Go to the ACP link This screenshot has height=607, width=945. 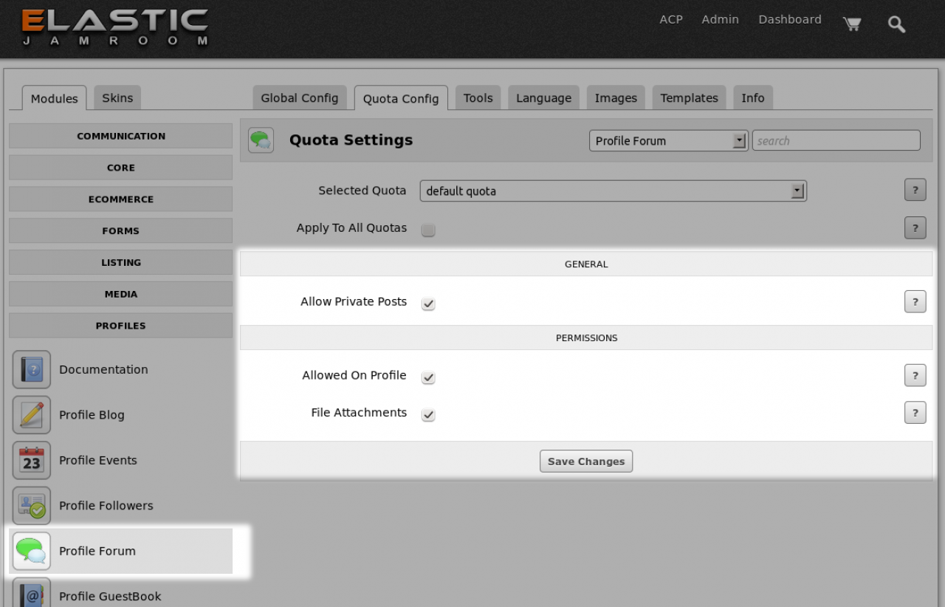[671, 20]
